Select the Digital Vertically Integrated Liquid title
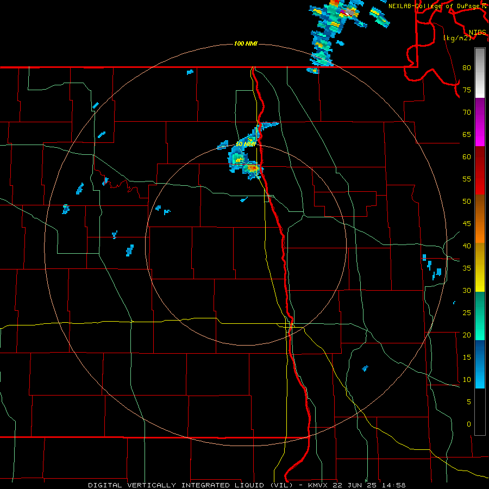The image size is (489, 489). click(x=191, y=485)
